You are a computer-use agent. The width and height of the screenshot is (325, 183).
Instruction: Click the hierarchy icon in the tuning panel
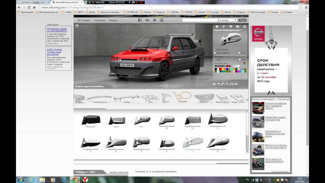(x=245, y=26)
